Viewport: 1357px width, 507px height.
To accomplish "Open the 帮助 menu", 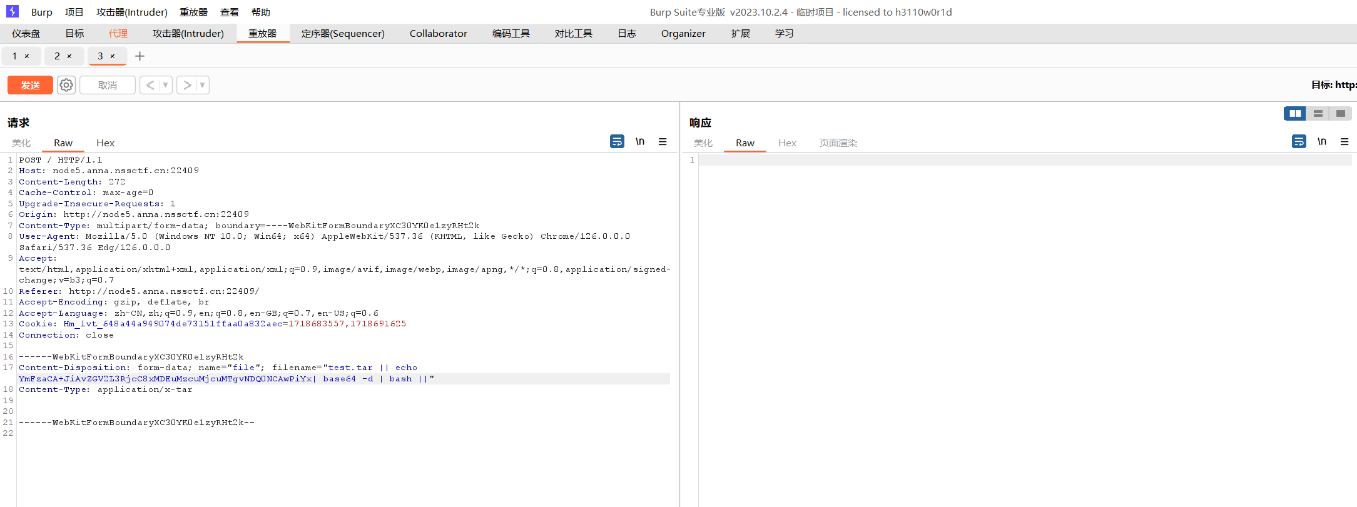I will coord(261,12).
